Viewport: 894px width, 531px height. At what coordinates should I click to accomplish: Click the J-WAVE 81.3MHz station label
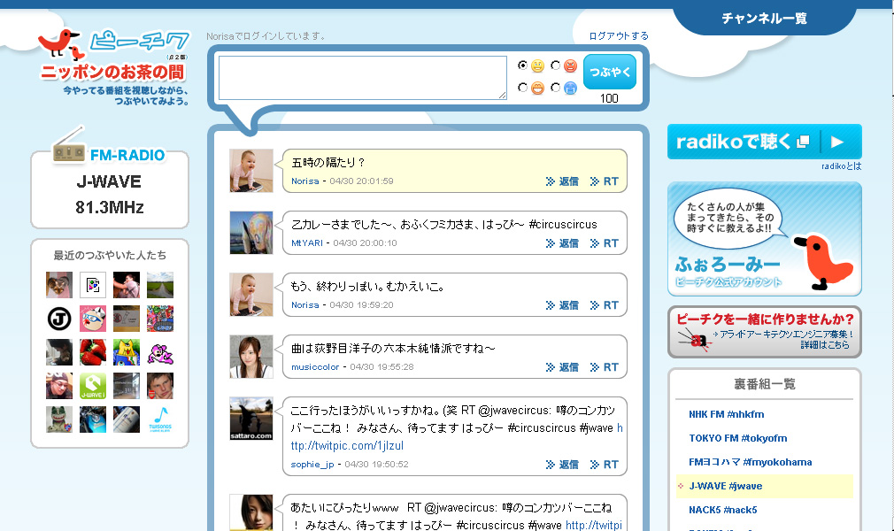click(x=110, y=195)
